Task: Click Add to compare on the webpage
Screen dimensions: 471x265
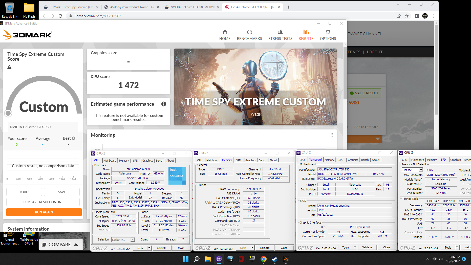Action: point(366,127)
